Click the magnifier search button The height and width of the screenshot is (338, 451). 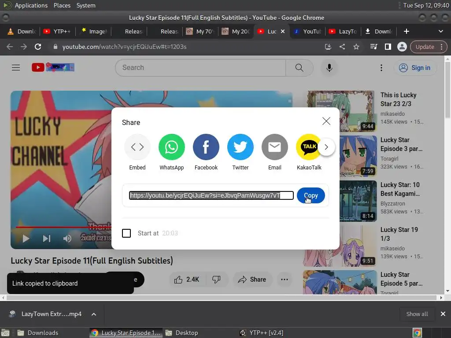(299, 67)
